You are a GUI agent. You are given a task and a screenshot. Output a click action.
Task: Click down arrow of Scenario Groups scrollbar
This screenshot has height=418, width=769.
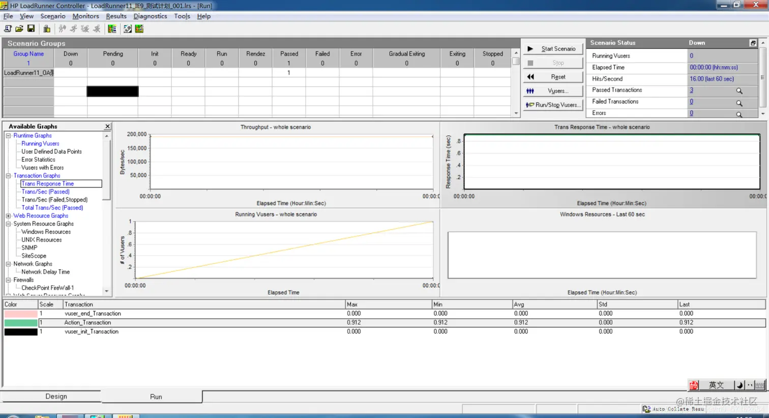coord(516,113)
